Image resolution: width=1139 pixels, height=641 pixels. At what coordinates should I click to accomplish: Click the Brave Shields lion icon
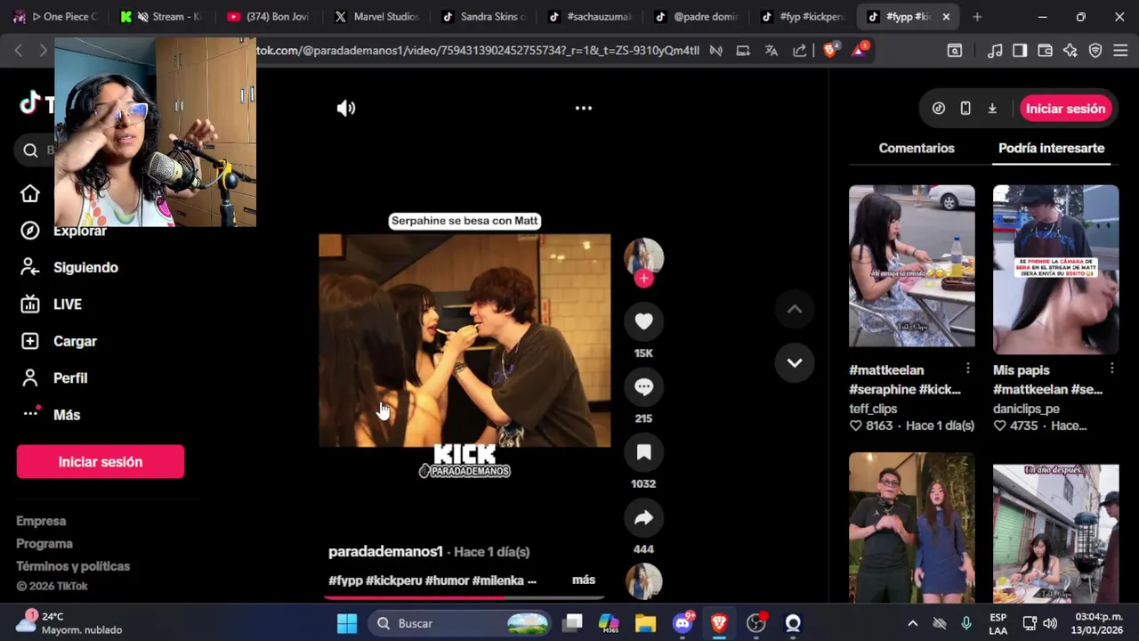[x=830, y=51]
